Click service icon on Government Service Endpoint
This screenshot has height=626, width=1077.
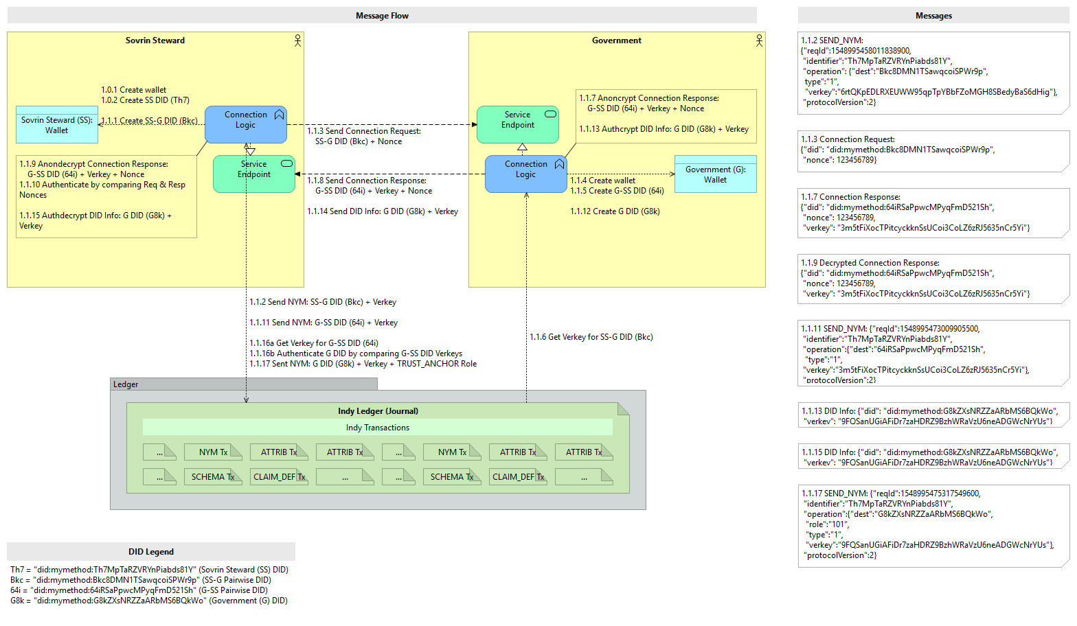[551, 114]
